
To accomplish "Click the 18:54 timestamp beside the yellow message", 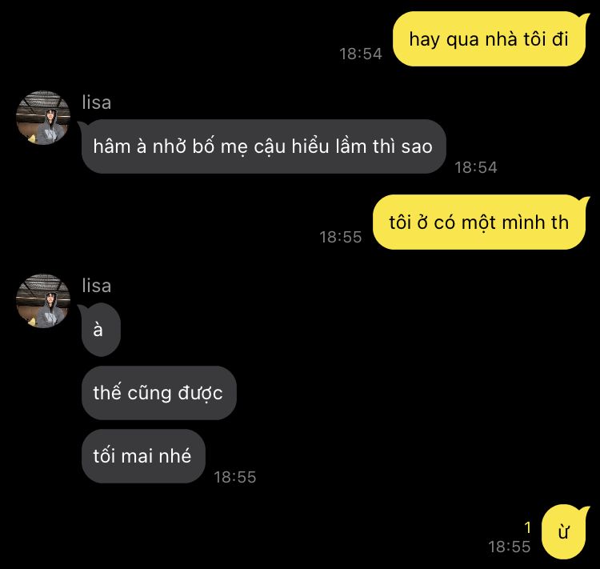I will [x=361, y=54].
